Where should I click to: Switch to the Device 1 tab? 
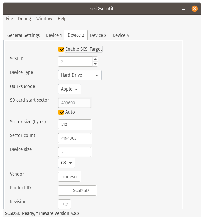54,35
